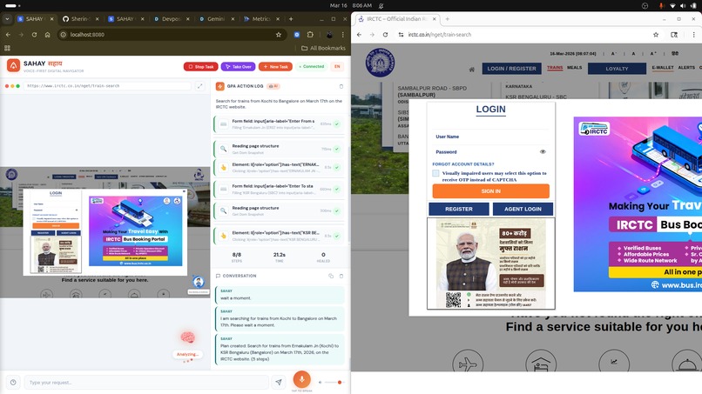Image resolution: width=702 pixels, height=394 pixels.
Task: Go back in the IRCTC browser window
Action: point(359,35)
